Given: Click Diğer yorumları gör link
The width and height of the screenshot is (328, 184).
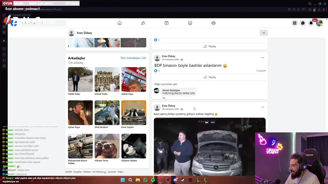Looking at the screenshot, I should click(166, 84).
